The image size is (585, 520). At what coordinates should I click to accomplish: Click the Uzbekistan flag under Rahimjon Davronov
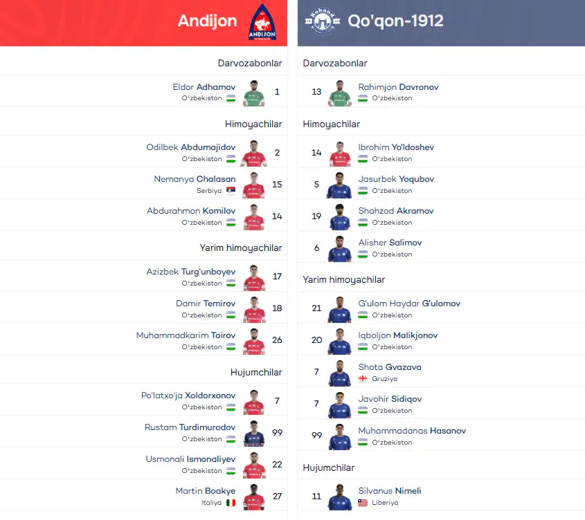363,98
